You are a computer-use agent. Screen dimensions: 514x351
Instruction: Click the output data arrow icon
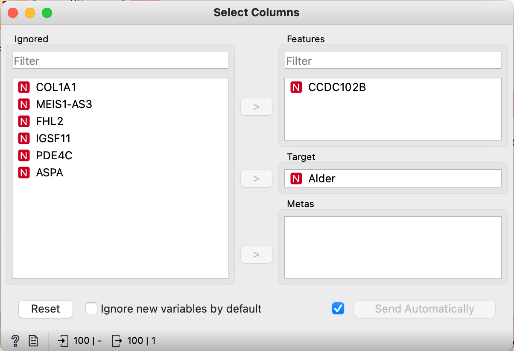pyautogui.click(x=117, y=340)
